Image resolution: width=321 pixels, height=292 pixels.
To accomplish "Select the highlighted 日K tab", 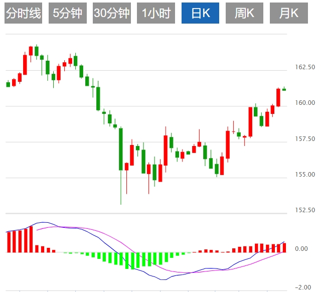I will (200, 14).
